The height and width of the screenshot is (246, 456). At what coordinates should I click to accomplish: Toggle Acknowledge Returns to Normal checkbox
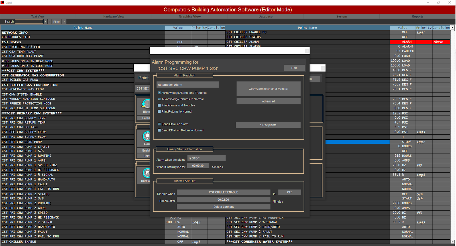(159, 99)
